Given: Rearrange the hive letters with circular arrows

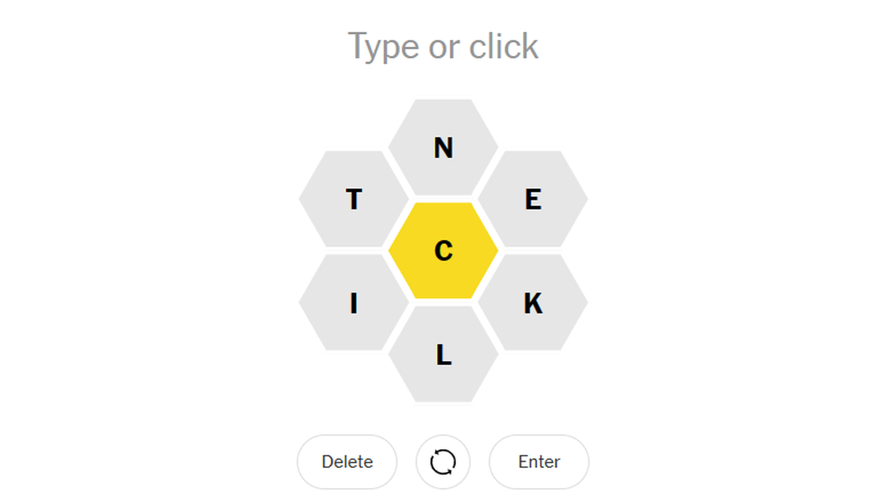Looking at the screenshot, I should pyautogui.click(x=443, y=462).
